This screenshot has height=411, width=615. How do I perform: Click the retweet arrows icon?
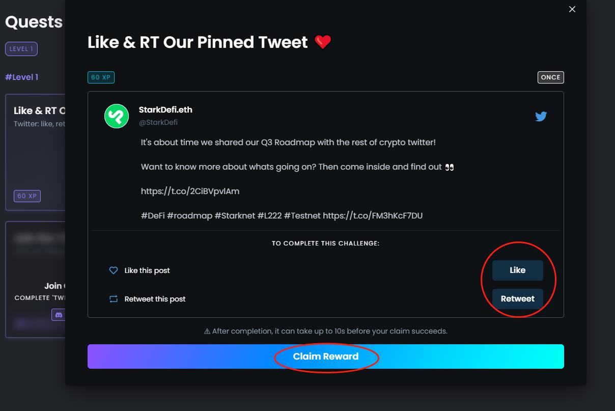tap(114, 299)
